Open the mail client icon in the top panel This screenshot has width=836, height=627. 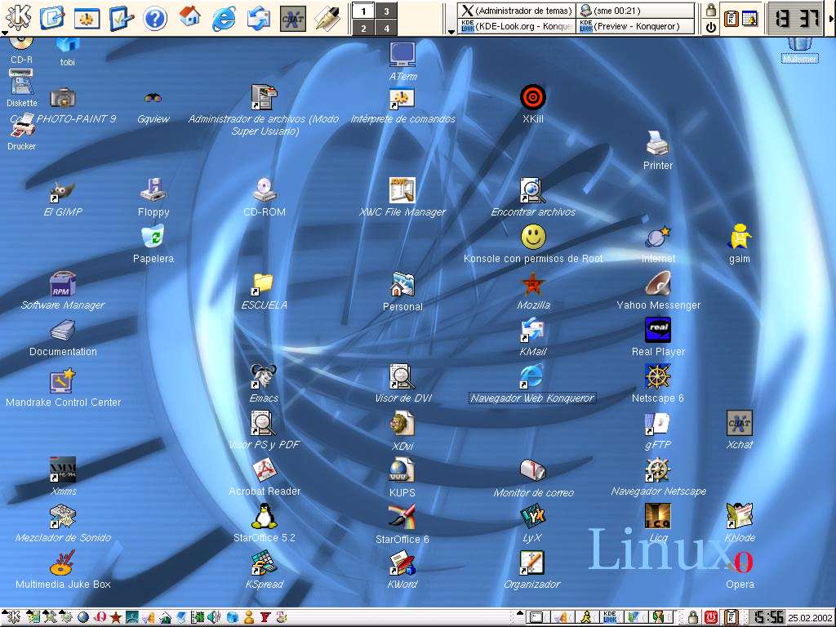(x=259, y=19)
